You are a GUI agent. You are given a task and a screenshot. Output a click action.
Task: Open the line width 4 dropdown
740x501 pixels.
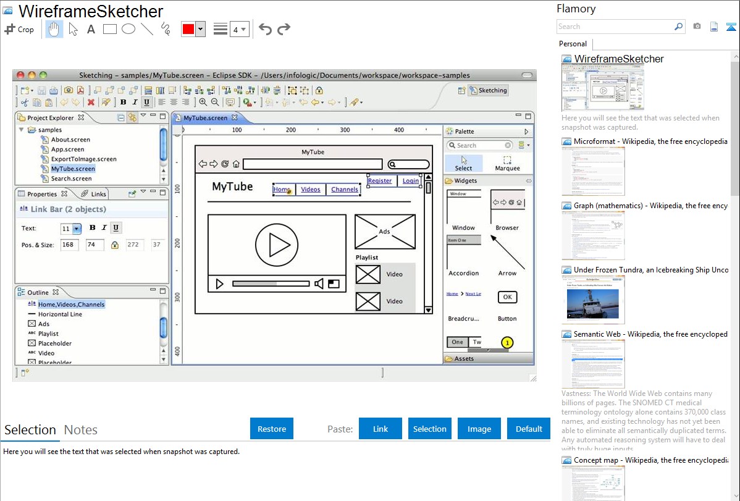[240, 30]
